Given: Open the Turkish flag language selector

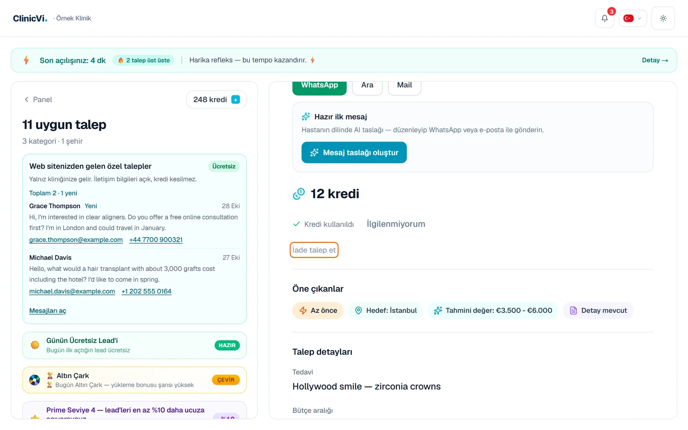Looking at the screenshot, I should 632,18.
